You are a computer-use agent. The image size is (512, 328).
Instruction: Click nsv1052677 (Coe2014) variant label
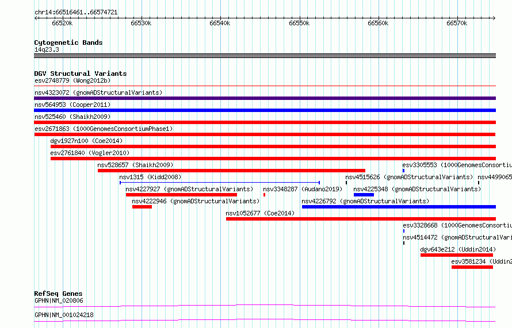(x=260, y=213)
